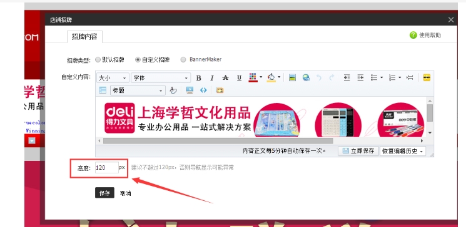The width and height of the screenshot is (466, 227).
Task: Click 取消 to cancel
Action: [126, 193]
